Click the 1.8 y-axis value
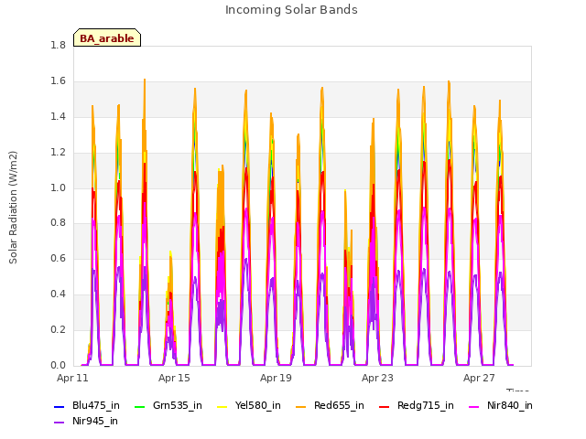The image size is (586, 439). click(x=58, y=45)
